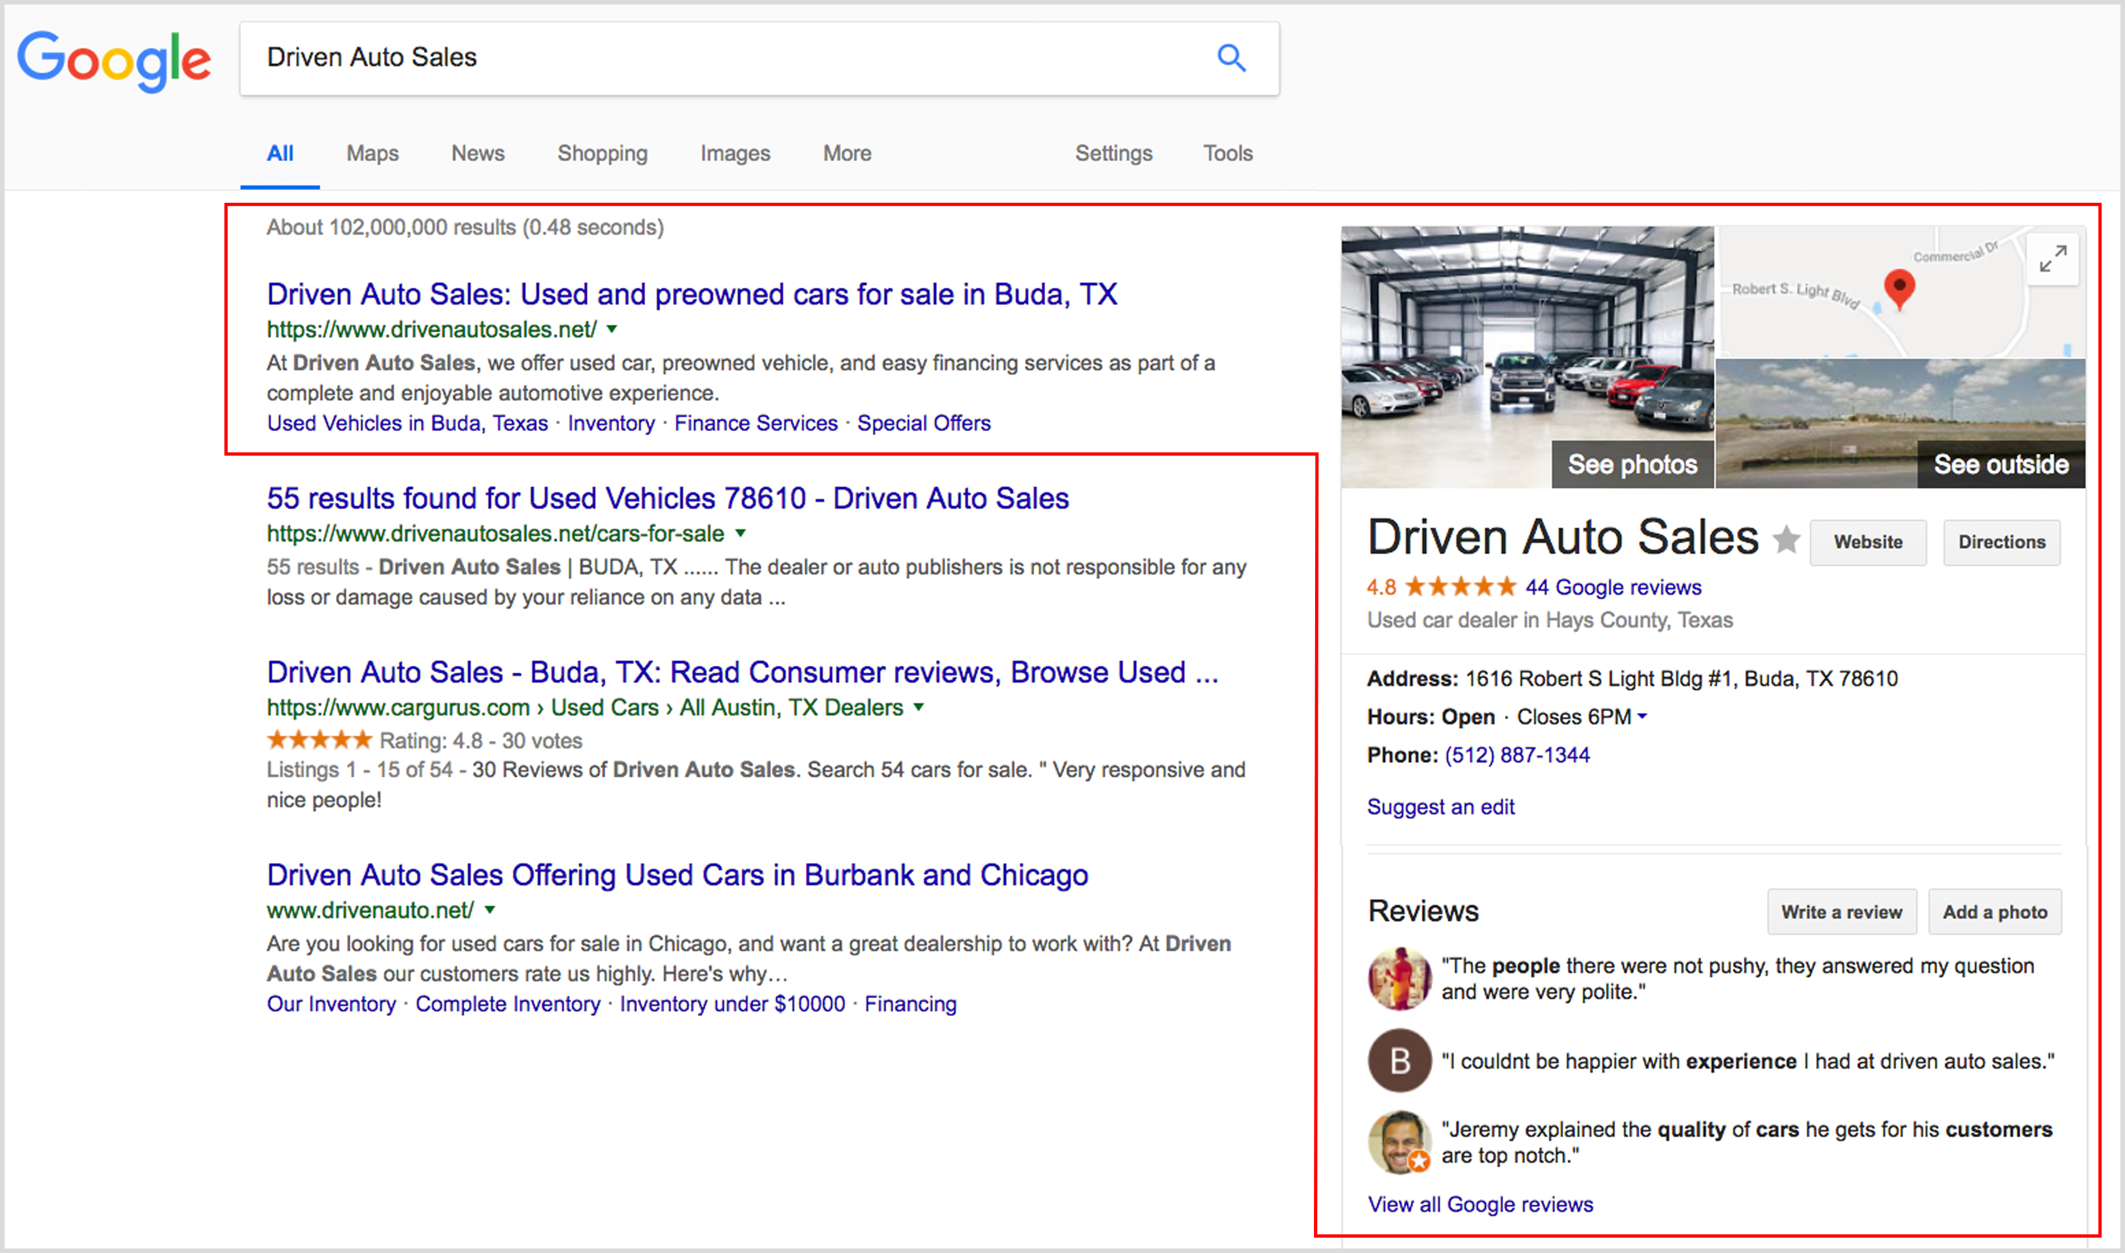Switch to the Shopping tab
Image resolution: width=2125 pixels, height=1253 pixels.
tap(602, 154)
